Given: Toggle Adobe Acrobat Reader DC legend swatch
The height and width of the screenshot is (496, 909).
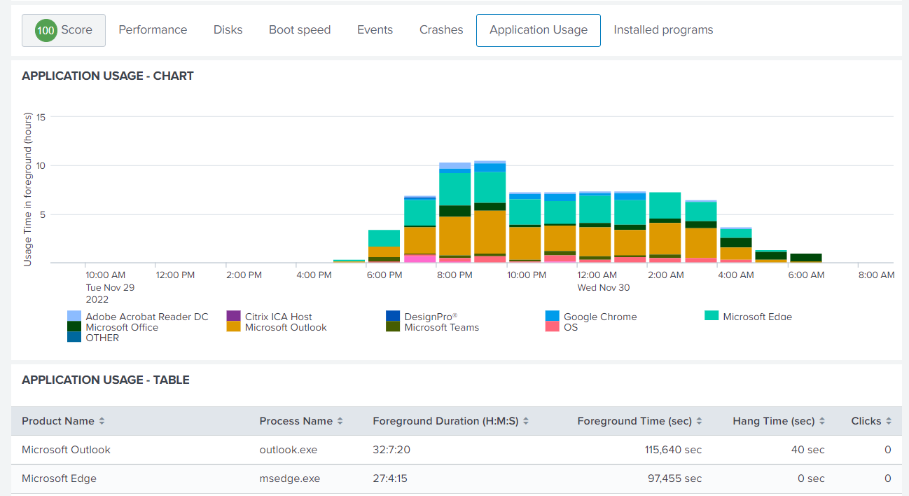Looking at the screenshot, I should 74,316.
